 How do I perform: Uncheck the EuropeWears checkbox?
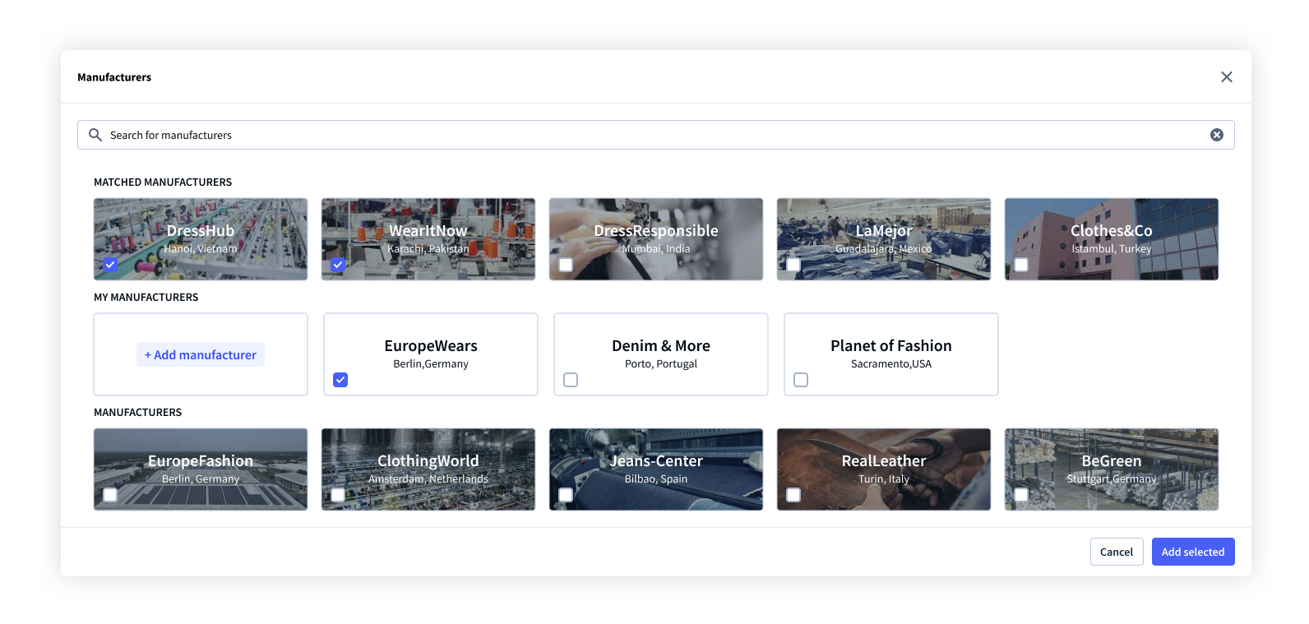point(340,380)
